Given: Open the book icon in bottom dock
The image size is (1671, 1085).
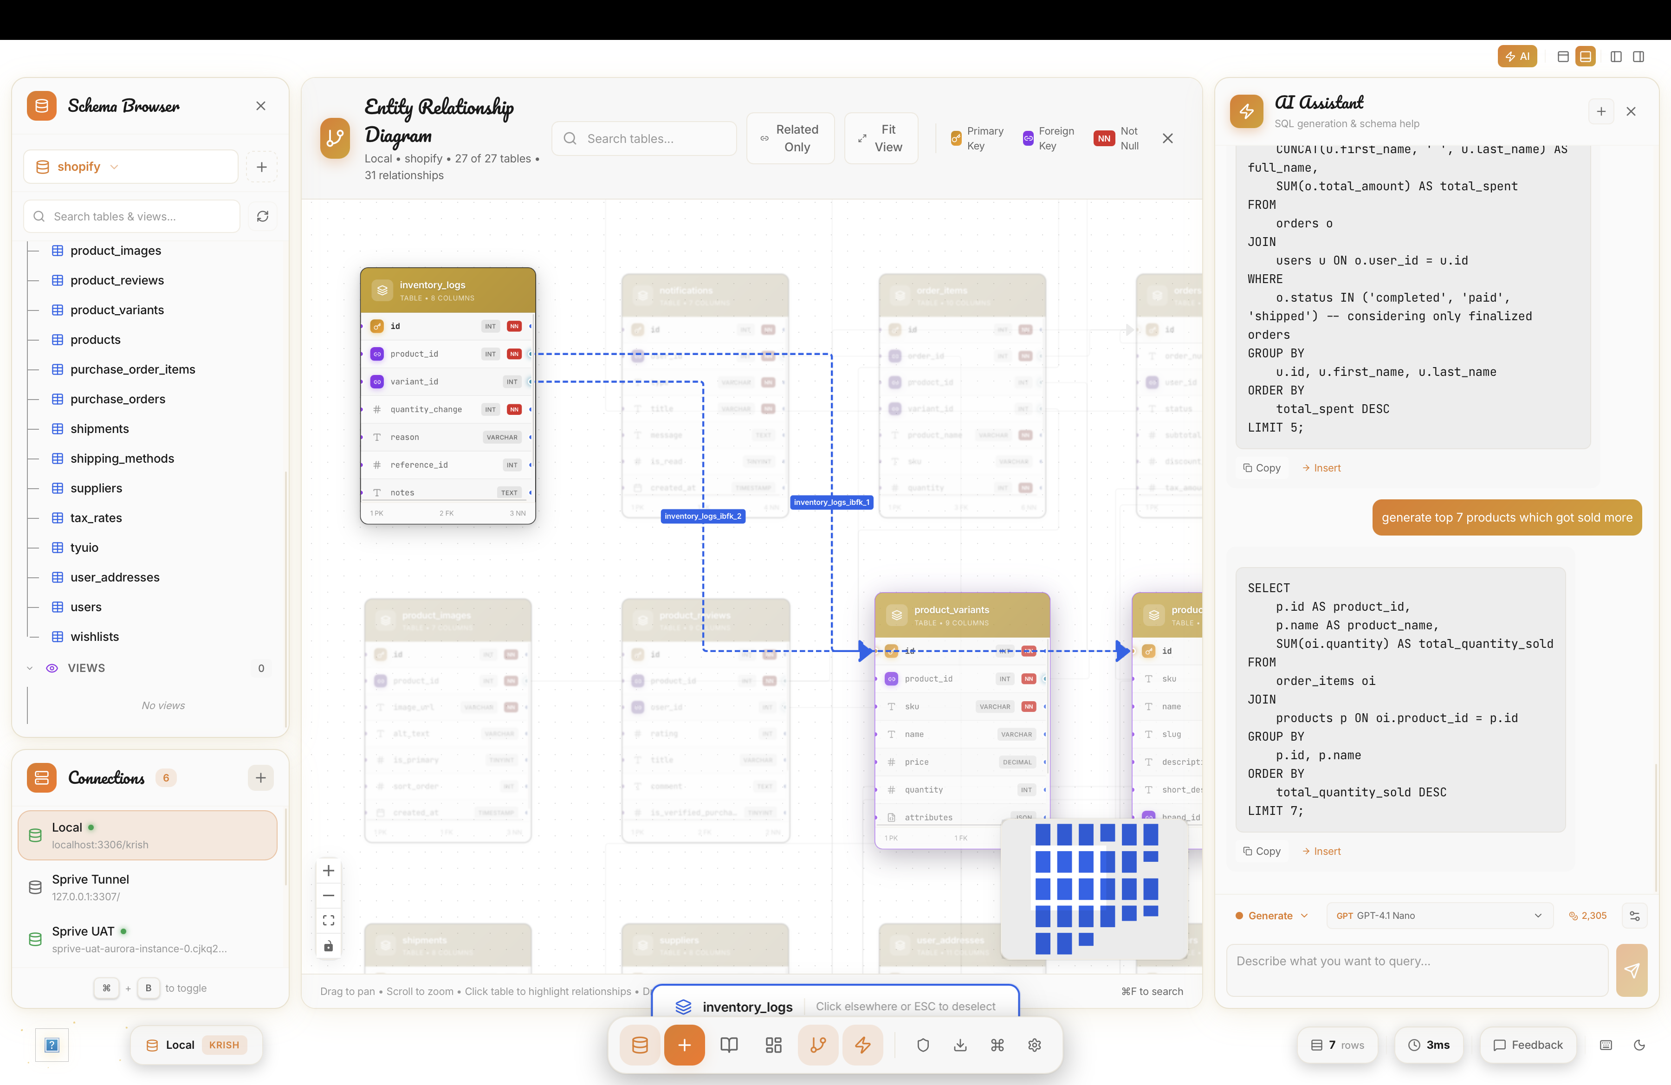Looking at the screenshot, I should [x=729, y=1045].
